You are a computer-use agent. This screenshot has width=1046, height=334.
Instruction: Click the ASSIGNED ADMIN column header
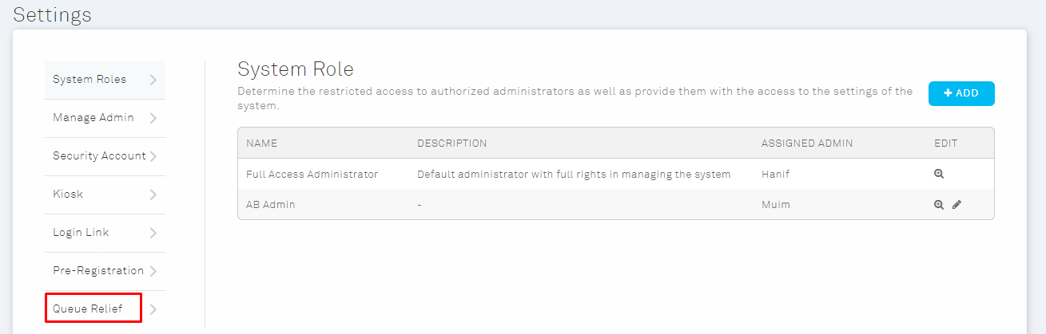pos(807,143)
